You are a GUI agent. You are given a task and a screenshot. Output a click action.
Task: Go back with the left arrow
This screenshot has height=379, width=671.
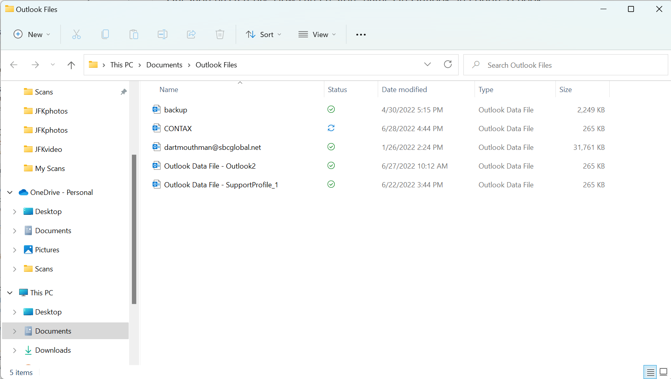(x=14, y=65)
